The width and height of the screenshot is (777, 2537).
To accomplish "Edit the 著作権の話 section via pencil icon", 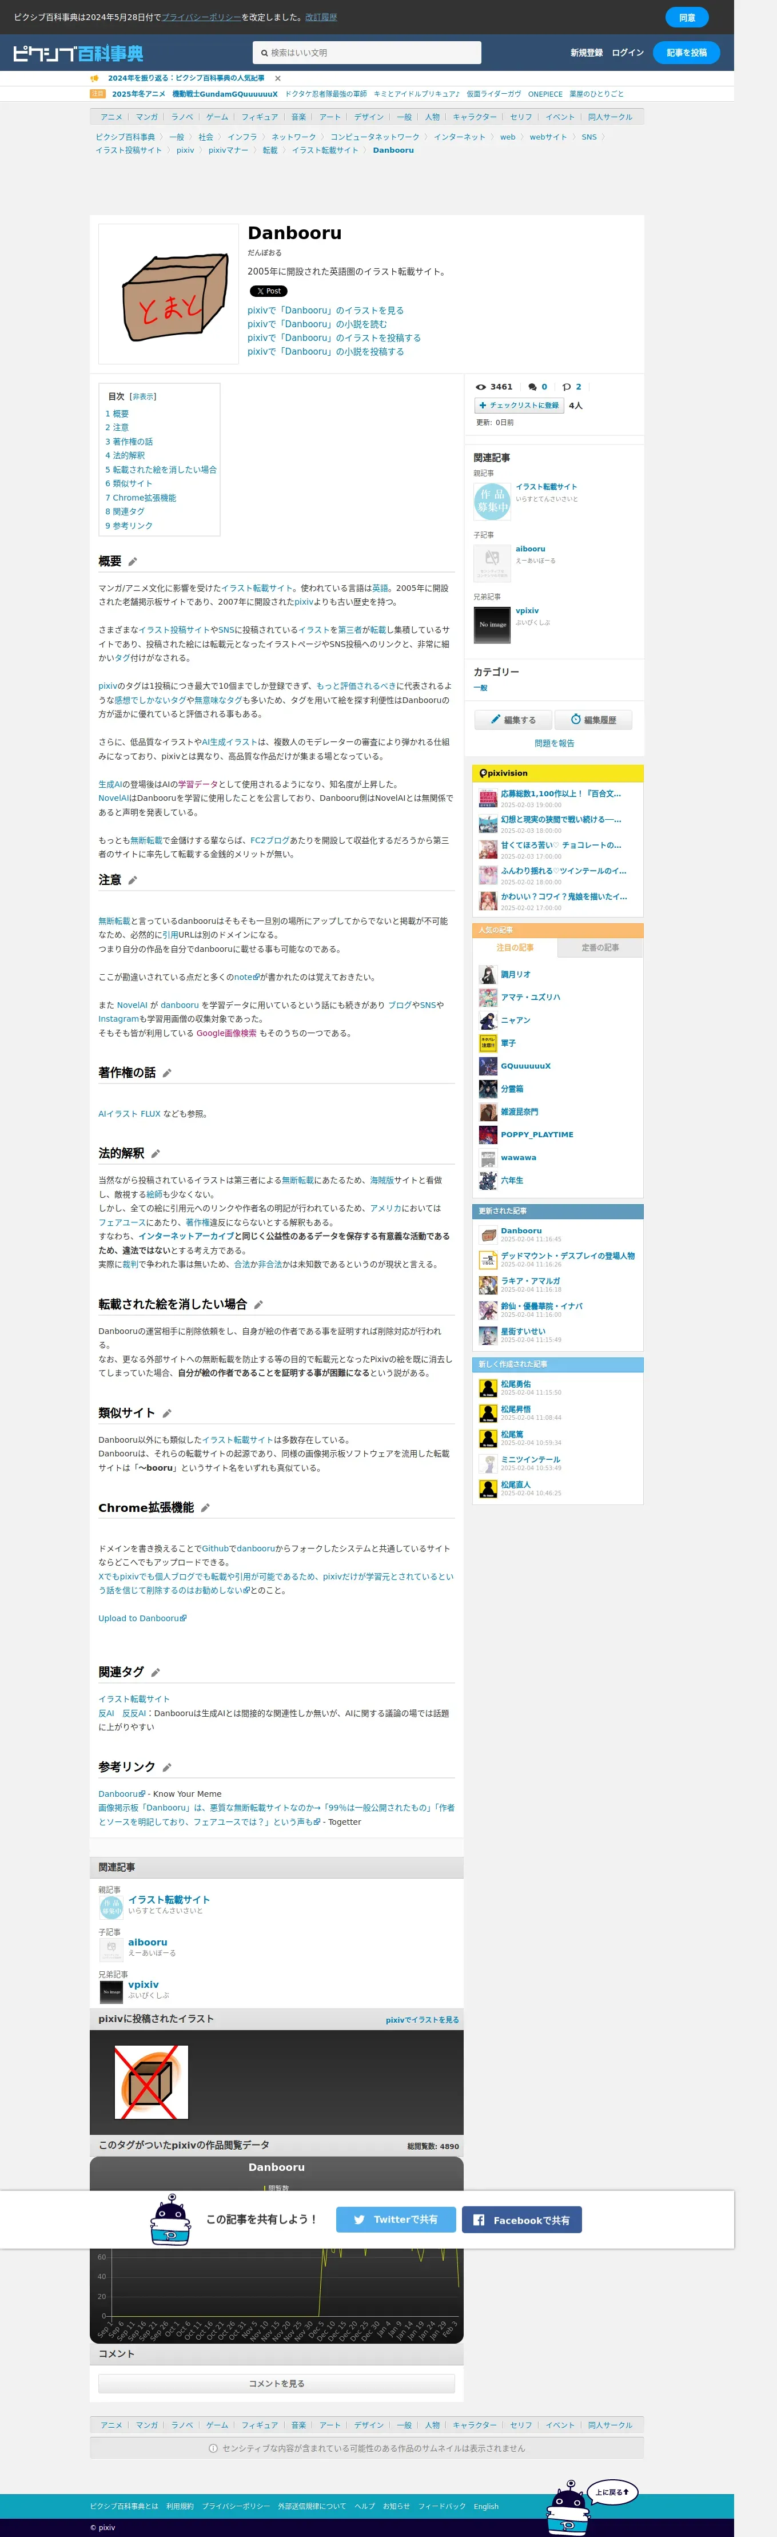I will [x=166, y=1074].
